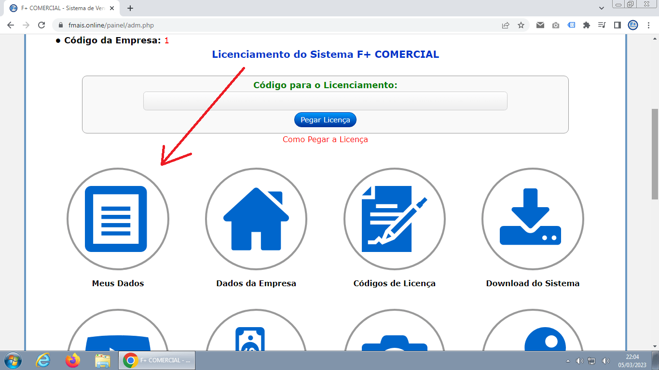Open the Chrome three-dot menu
Viewport: 659px width, 370px height.
pyautogui.click(x=649, y=25)
